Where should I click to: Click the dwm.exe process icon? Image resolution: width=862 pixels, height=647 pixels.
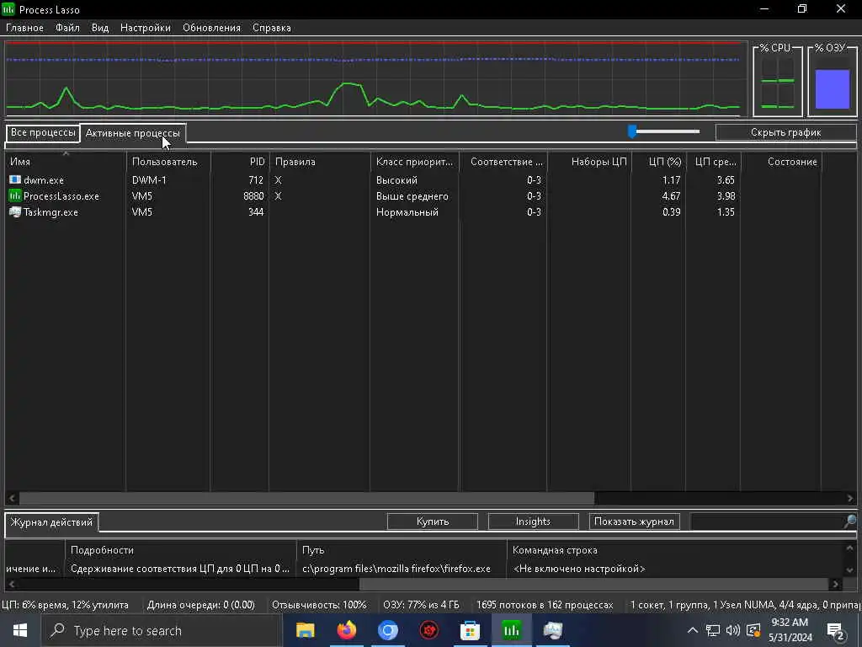coord(15,180)
